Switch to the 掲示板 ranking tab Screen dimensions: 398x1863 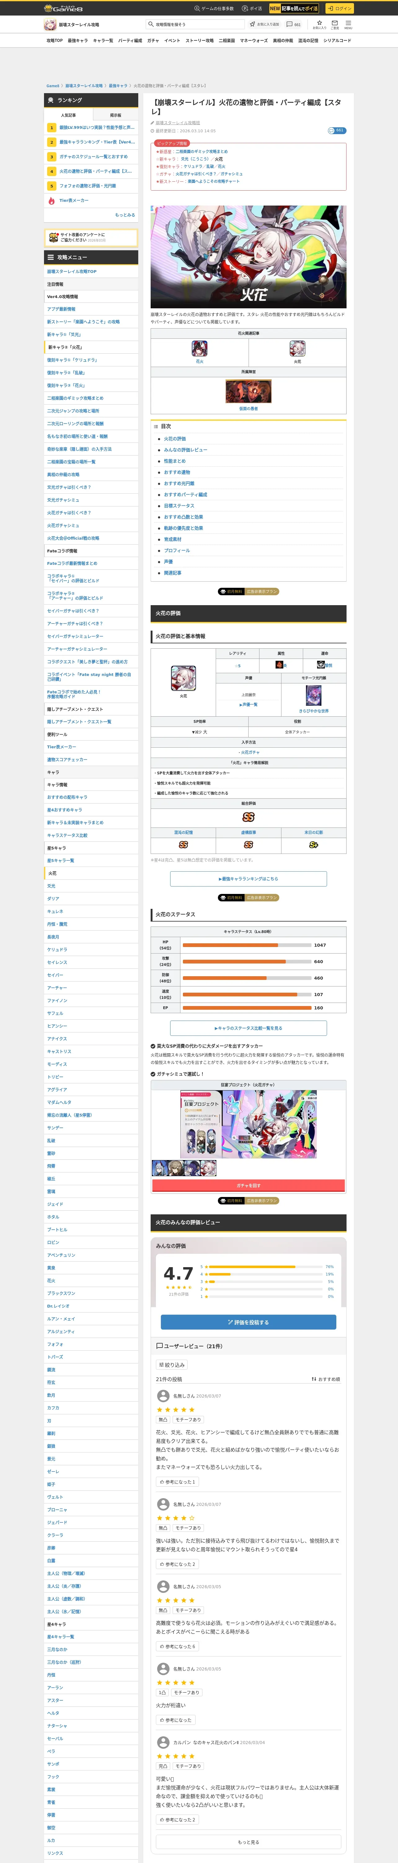point(115,115)
